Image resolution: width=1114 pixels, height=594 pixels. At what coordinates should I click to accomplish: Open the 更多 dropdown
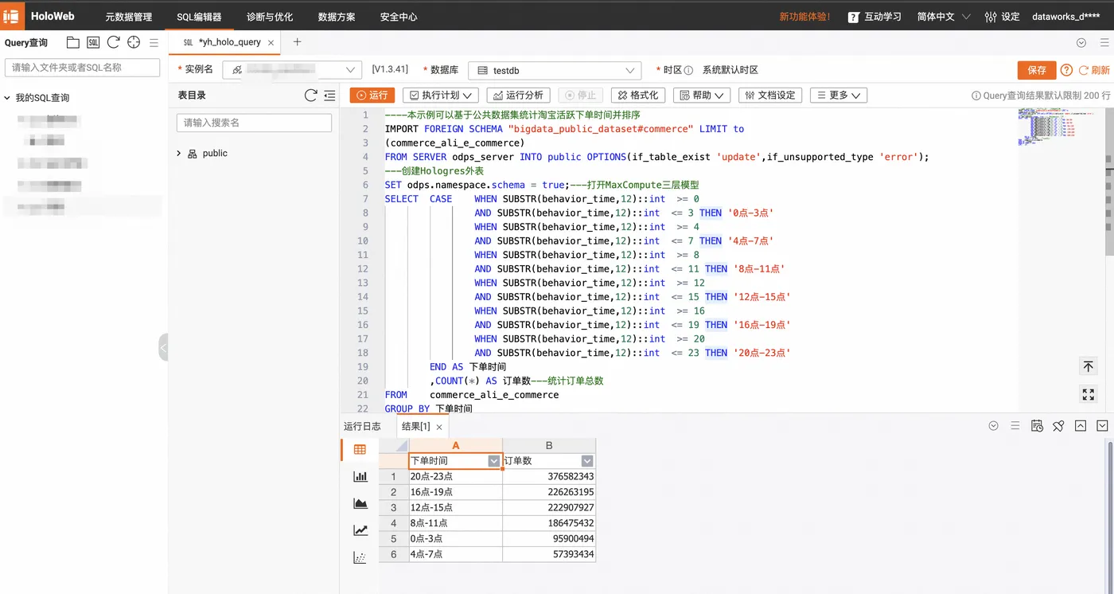point(839,95)
